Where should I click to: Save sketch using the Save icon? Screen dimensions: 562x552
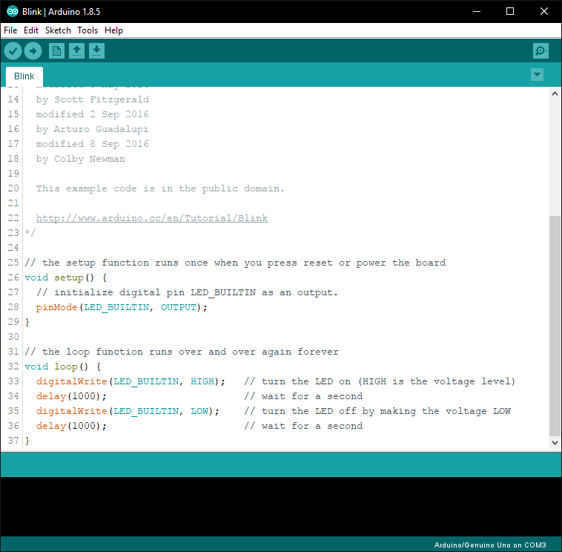[97, 51]
